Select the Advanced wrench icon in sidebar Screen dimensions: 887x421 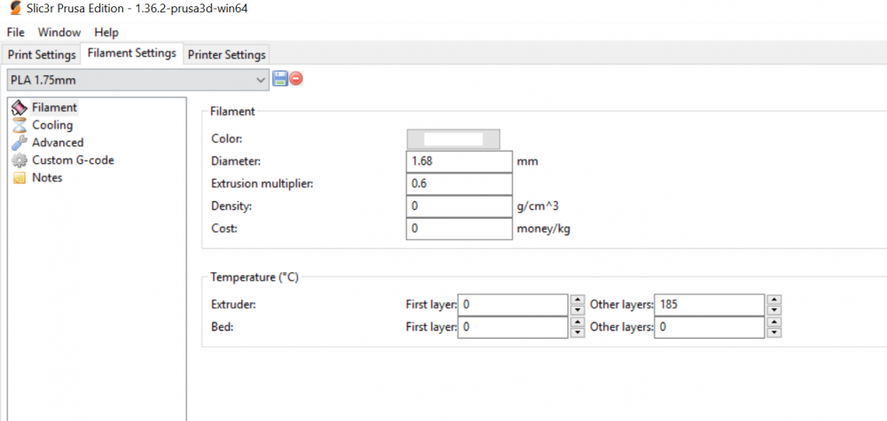[20, 143]
